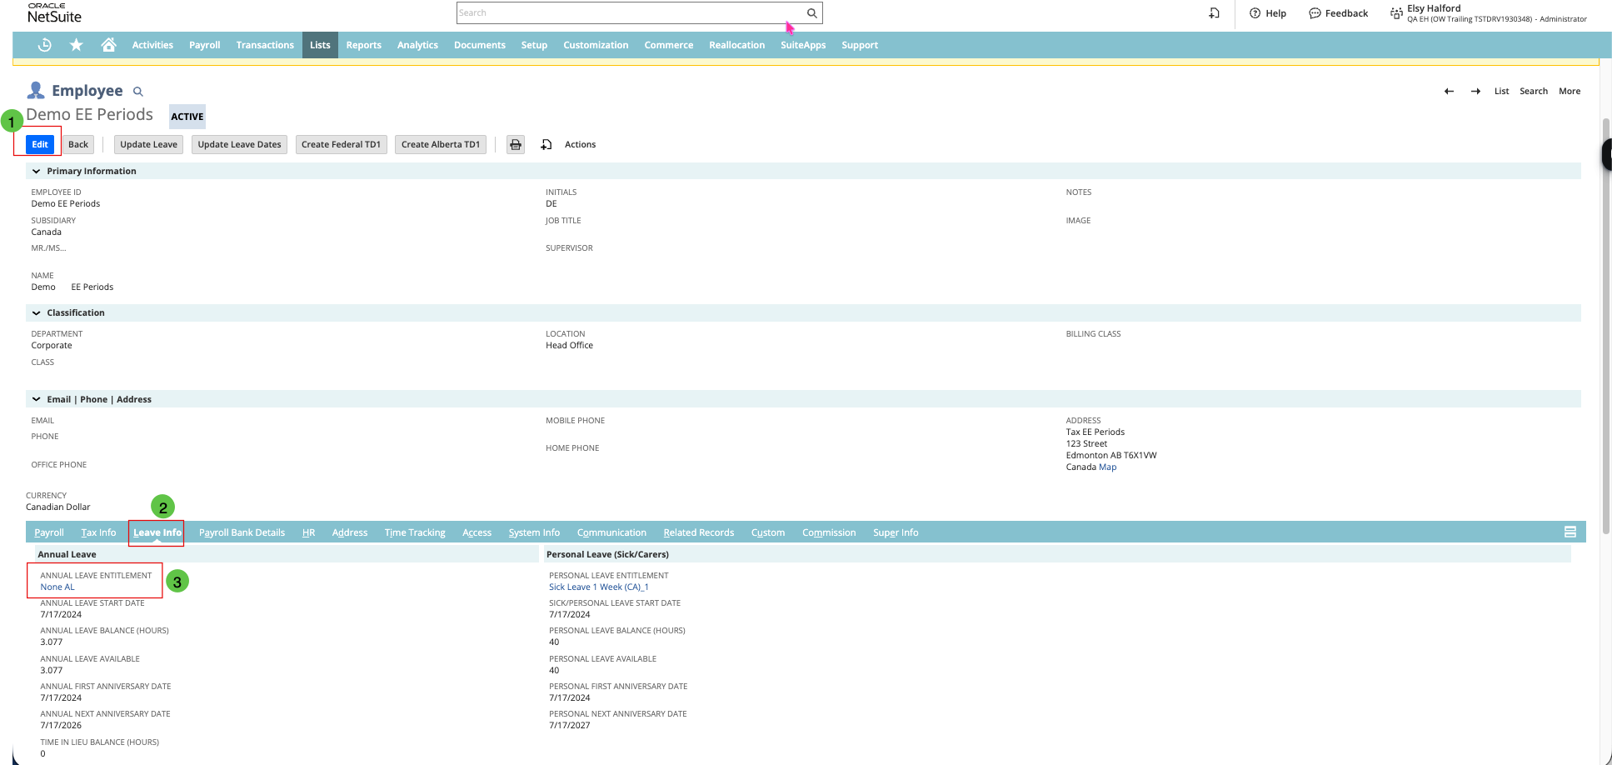This screenshot has width=1612, height=765.
Task: Click the List link
Action: 1501,92
